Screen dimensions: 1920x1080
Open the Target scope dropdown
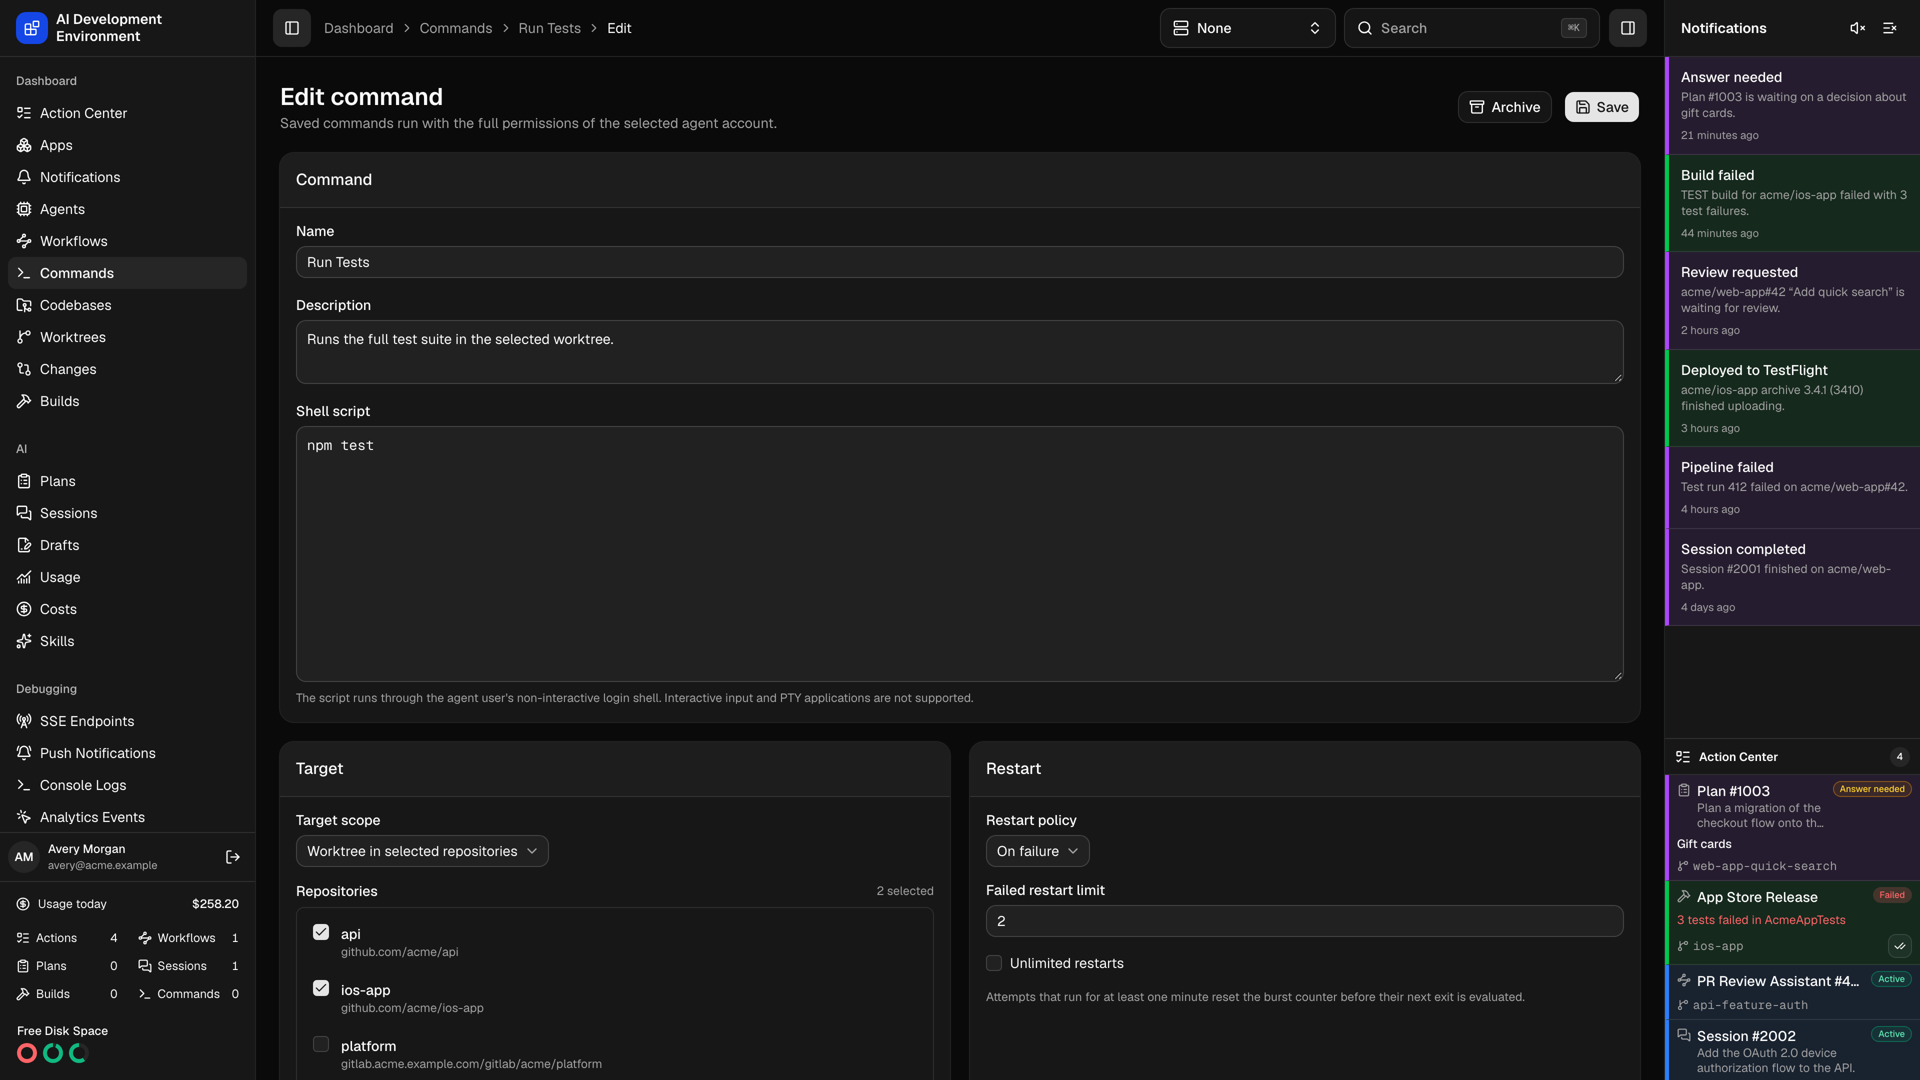(x=422, y=851)
